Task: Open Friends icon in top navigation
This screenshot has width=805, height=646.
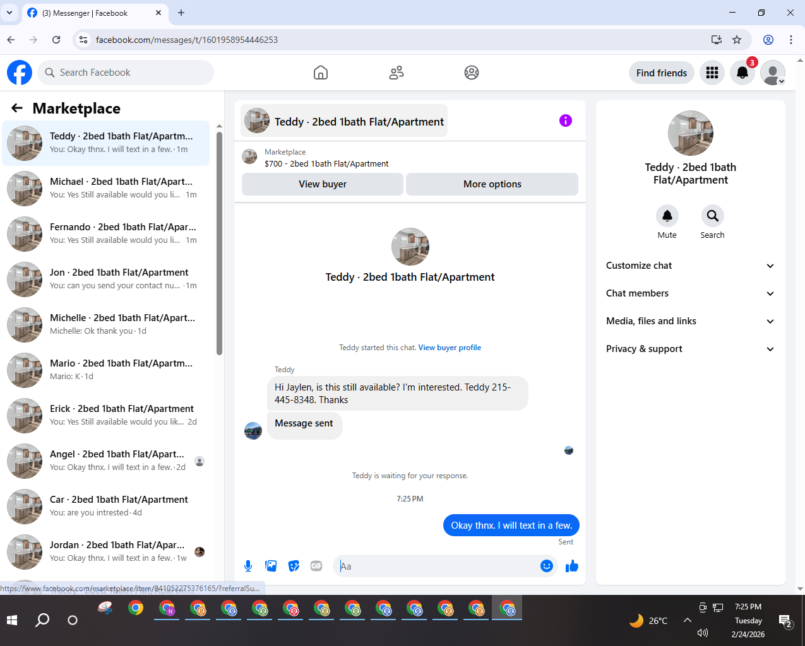Action: (397, 73)
